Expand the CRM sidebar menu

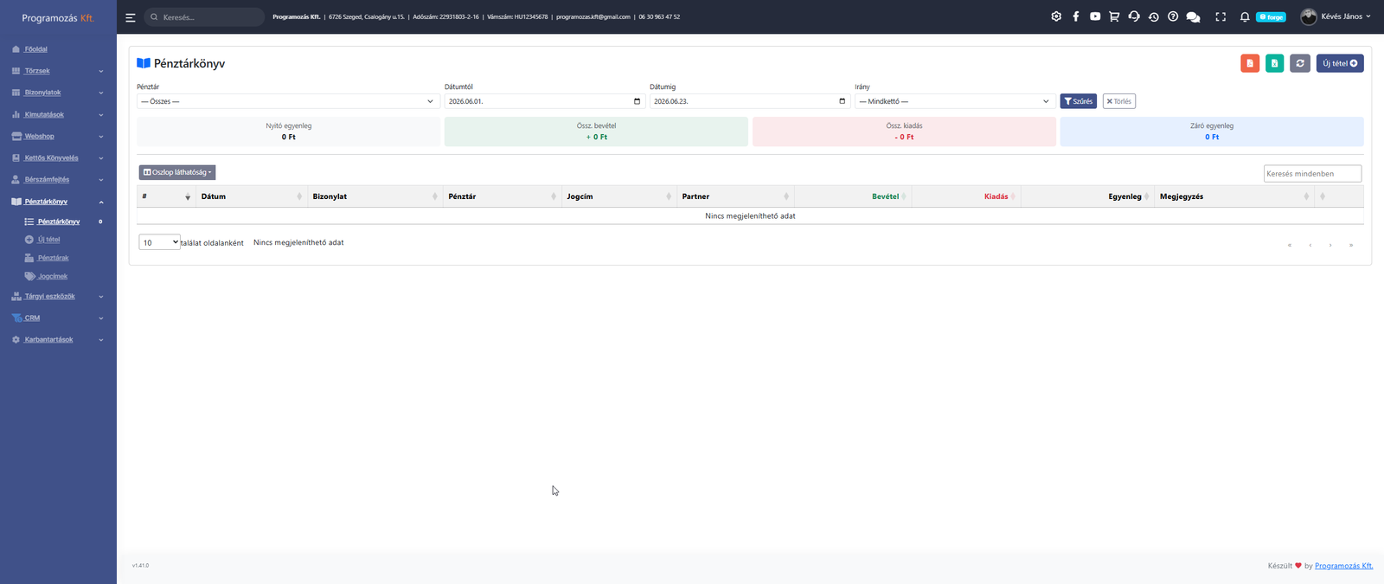tap(58, 318)
